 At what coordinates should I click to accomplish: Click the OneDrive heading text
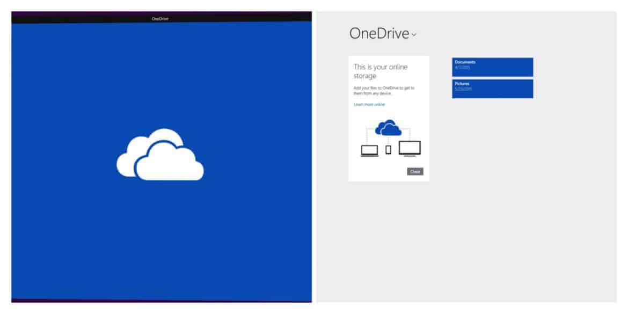379,34
